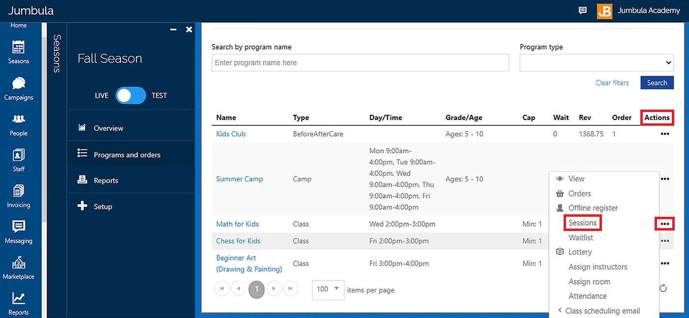Minimize the Fall Season panel
Viewport: 689px width, 318px height.
[x=173, y=29]
